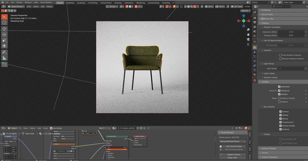Activate the Annotate tool

[x=4, y=52]
